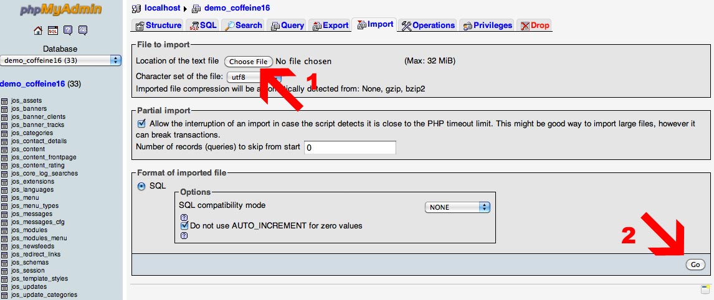Viewport: 714px width, 300px height.
Task: Click the SQL documentation speech-bubble icon
Action: pos(82,30)
